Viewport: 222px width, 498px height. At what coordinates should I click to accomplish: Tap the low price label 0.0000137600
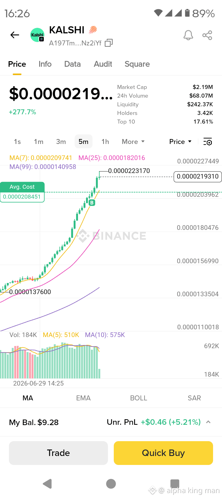30,292
